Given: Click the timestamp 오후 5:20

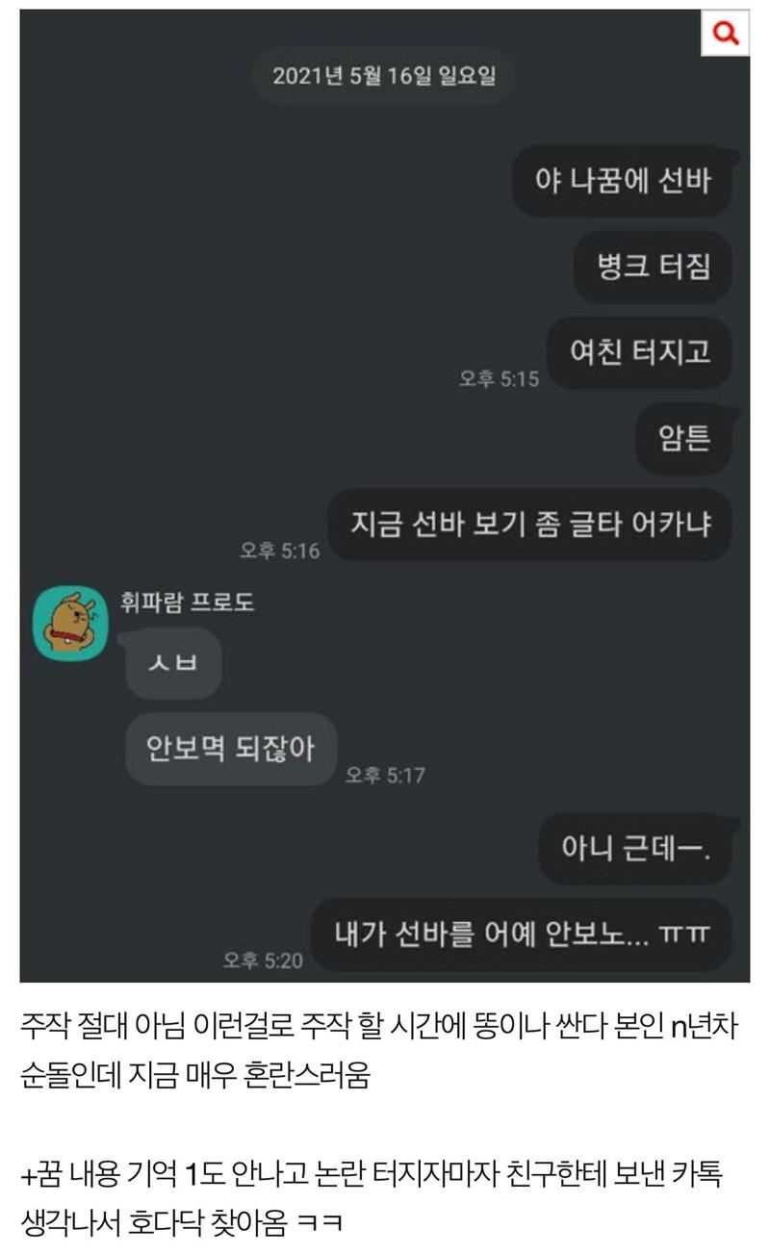Looking at the screenshot, I should (x=263, y=960).
